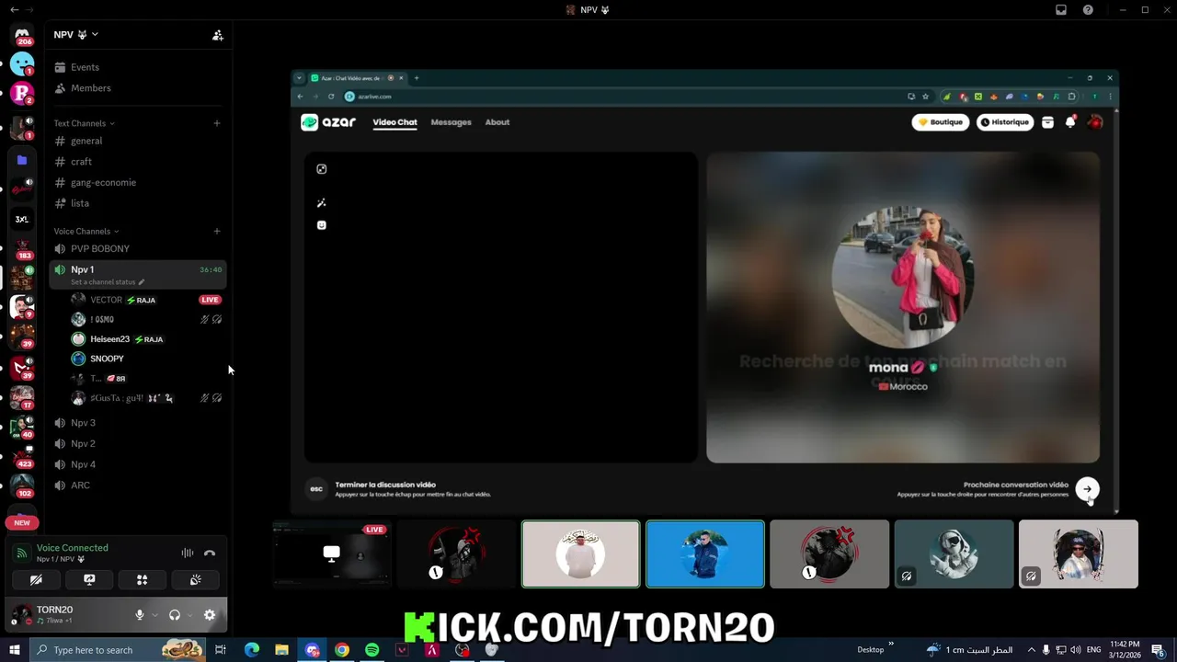Image resolution: width=1177 pixels, height=662 pixels.
Task: Open input device options arrow beside microphone
Action: [154, 615]
